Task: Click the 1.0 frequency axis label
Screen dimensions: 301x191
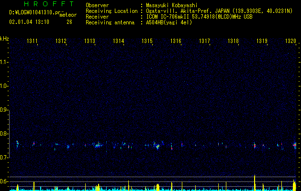Action: pos(4,86)
